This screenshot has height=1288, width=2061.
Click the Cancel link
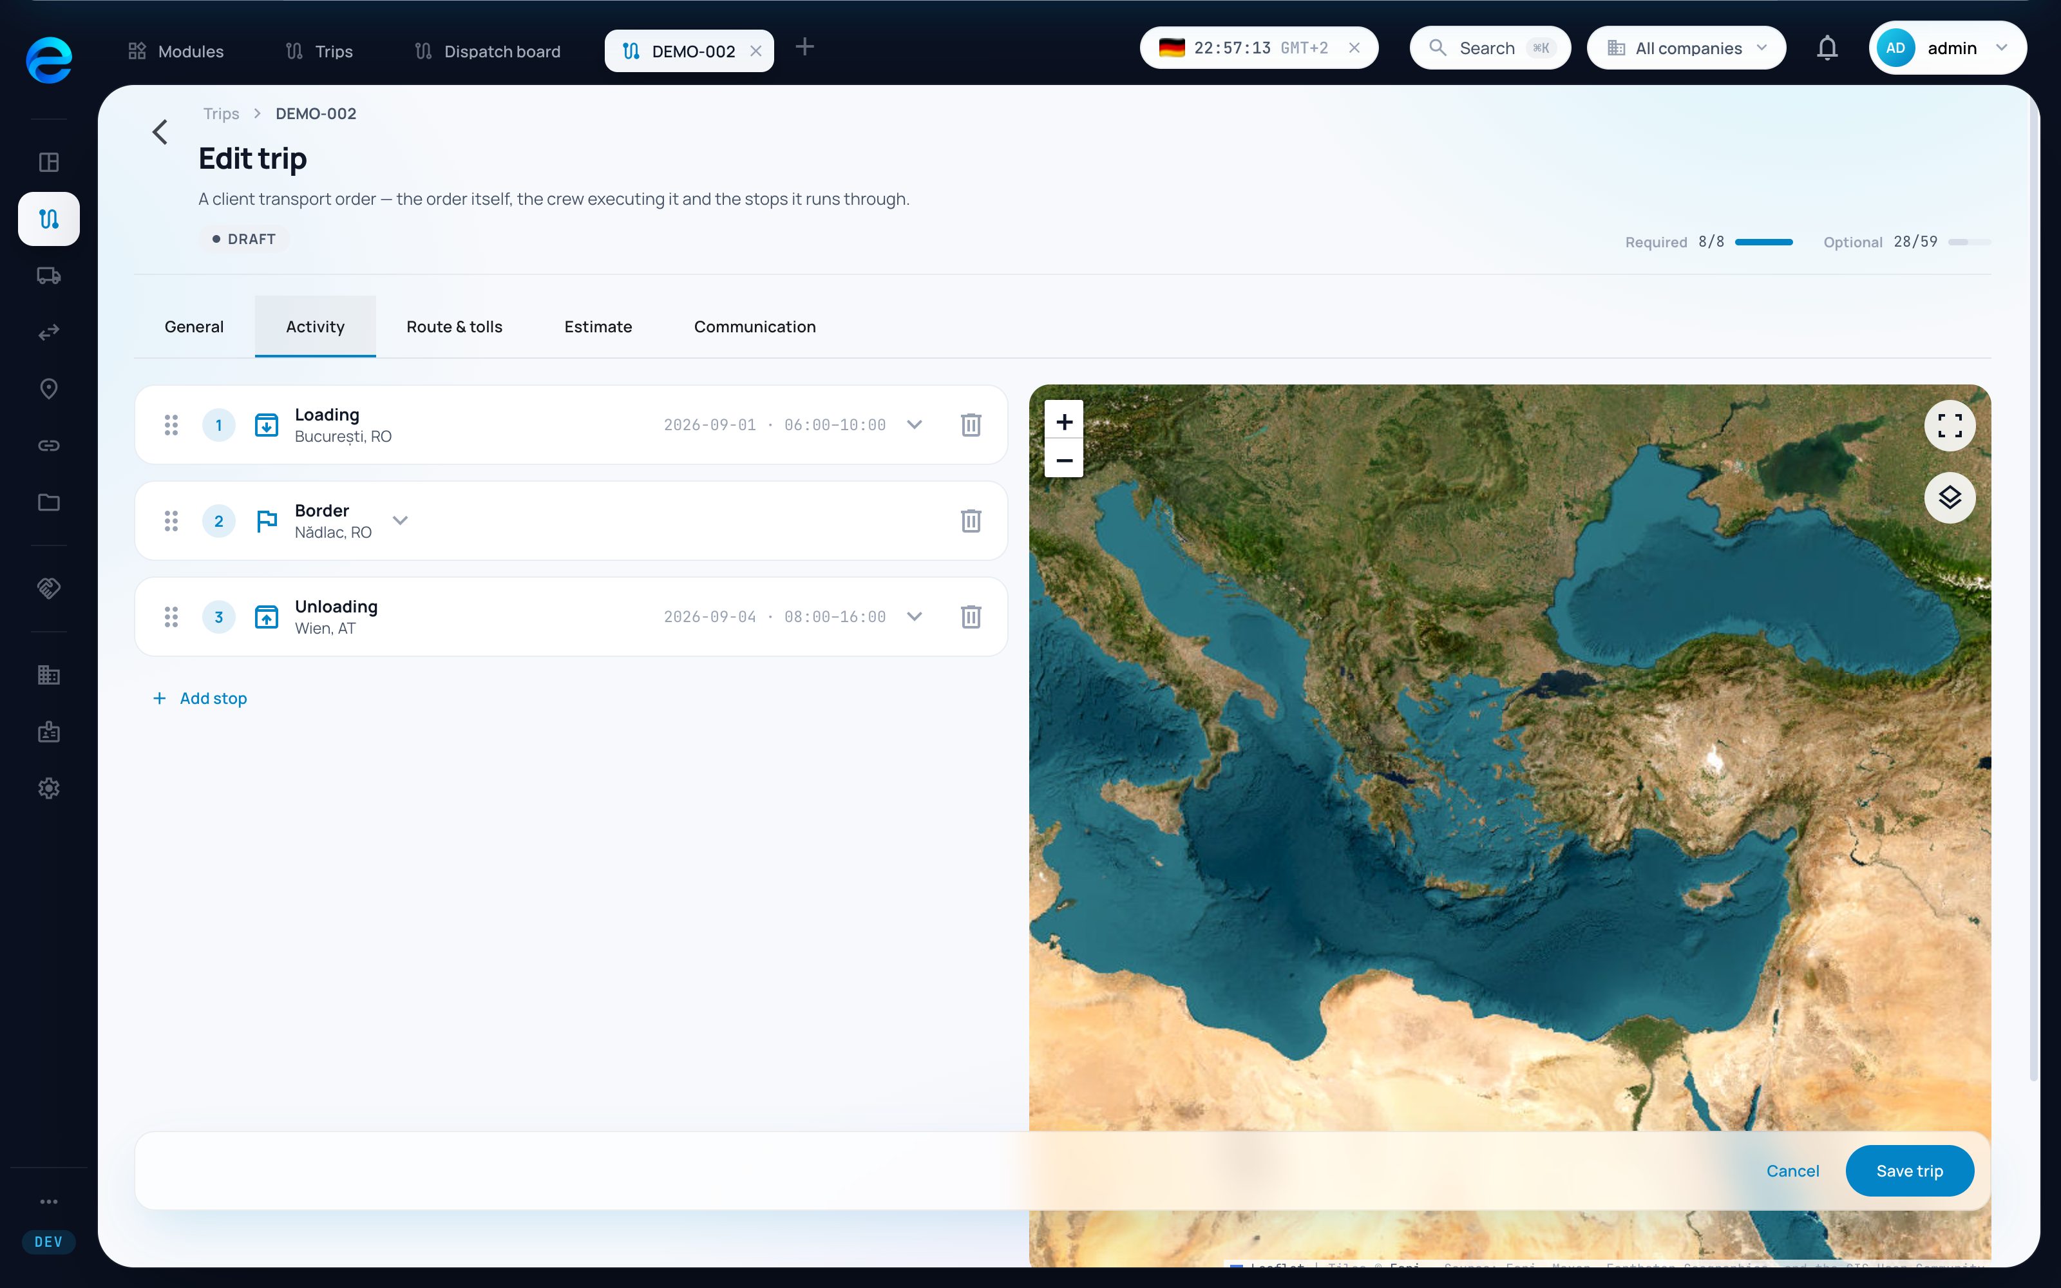tap(1792, 1170)
